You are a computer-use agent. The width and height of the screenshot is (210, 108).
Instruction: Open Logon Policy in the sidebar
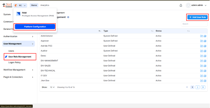[15, 62]
